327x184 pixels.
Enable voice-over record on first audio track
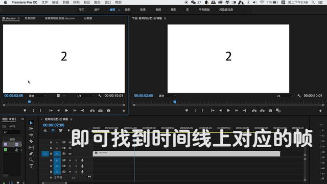tap(82, 160)
